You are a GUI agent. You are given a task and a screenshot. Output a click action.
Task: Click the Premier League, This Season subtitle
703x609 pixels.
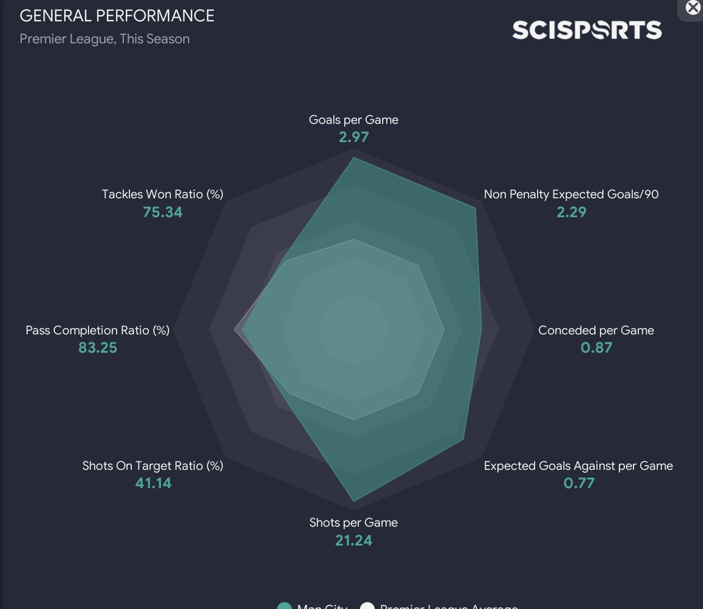104,38
